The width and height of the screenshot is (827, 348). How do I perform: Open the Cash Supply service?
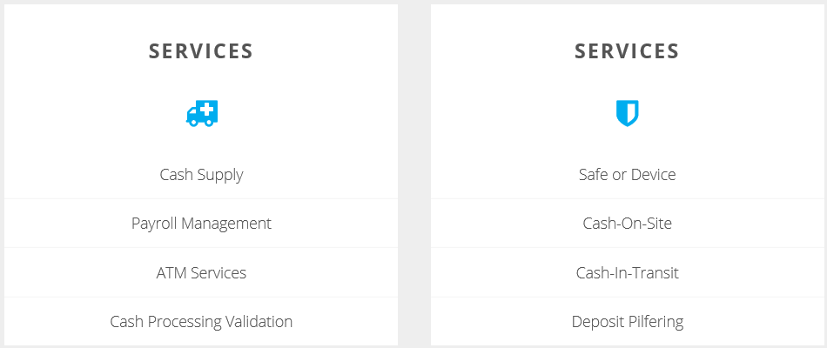coord(201,175)
